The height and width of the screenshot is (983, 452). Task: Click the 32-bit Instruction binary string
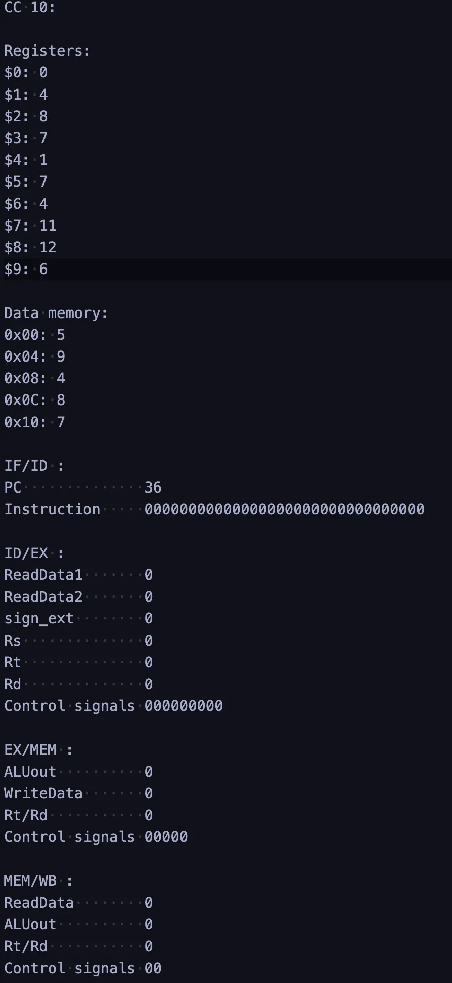pos(284,509)
